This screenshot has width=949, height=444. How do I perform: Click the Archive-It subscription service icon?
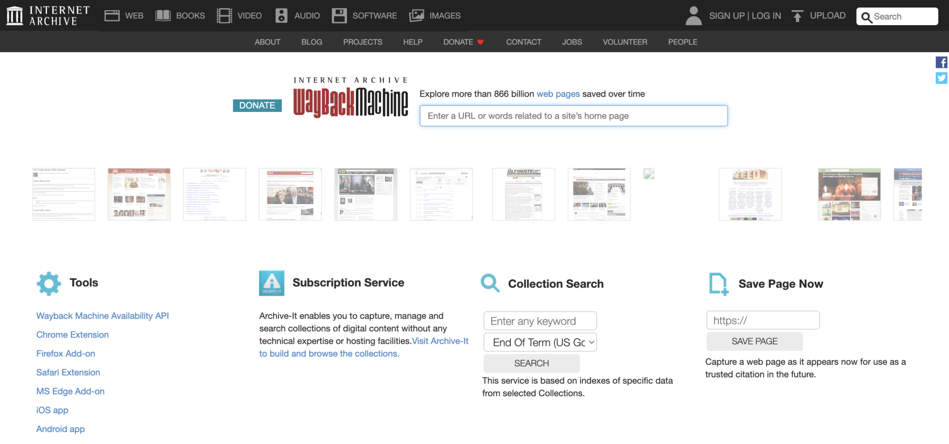coord(272,283)
